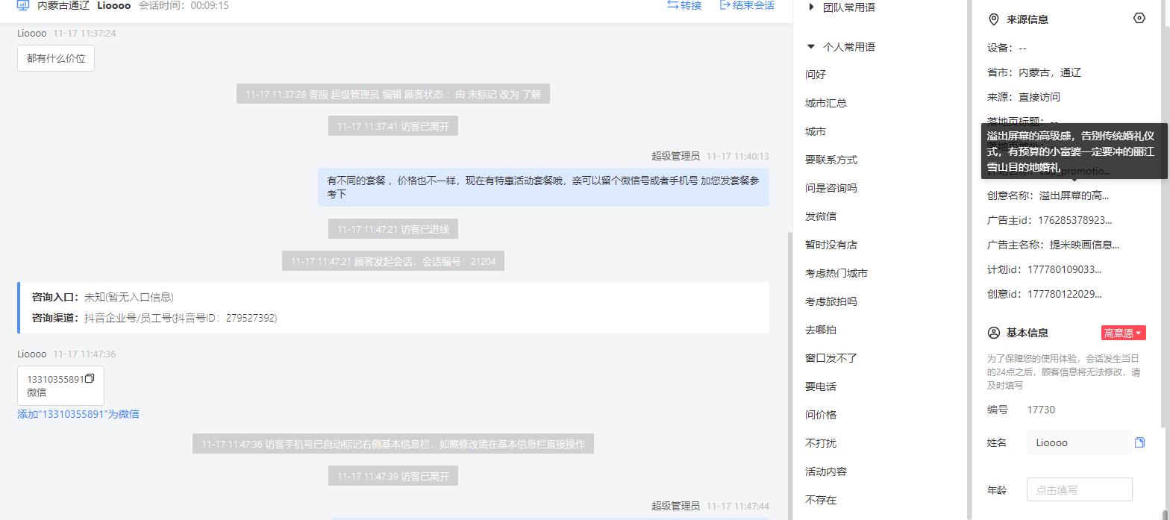Select the 不打扰 quick phrase
This screenshot has width=1170, height=520.
click(x=821, y=443)
